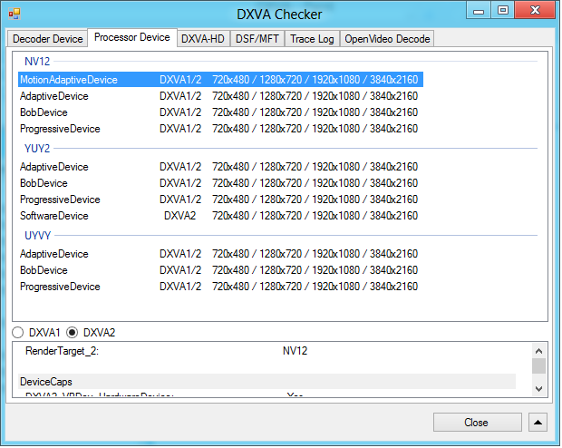Click the details pane scroll up arrow
This screenshot has width=562, height=448.
[538, 351]
